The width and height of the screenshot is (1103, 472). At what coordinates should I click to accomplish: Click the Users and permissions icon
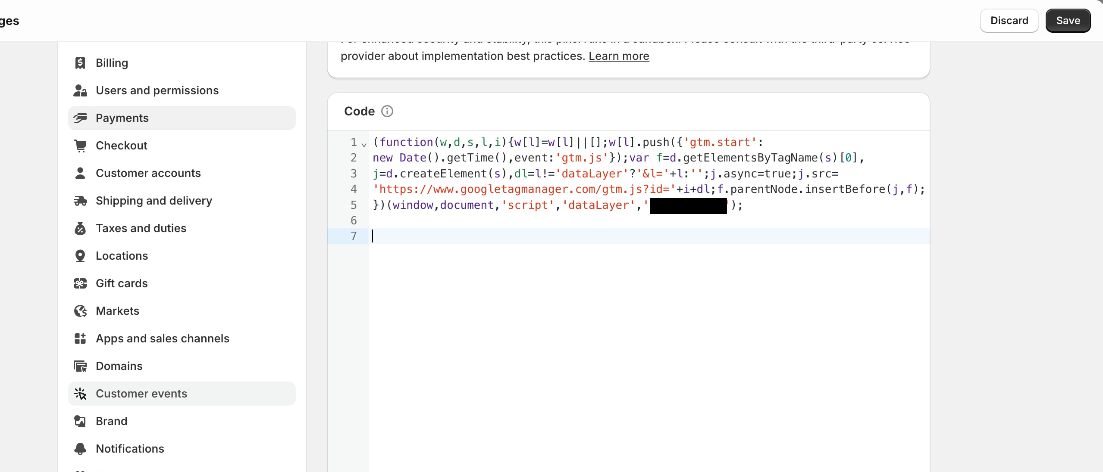80,90
